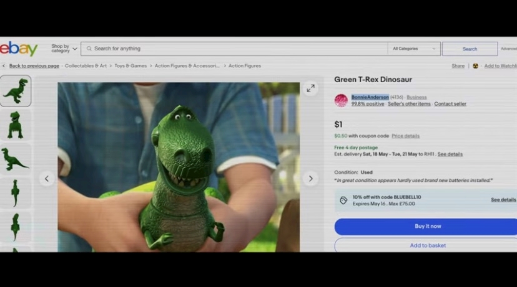Click the Search button
Viewport: 517px width, 287px height.
coord(470,49)
